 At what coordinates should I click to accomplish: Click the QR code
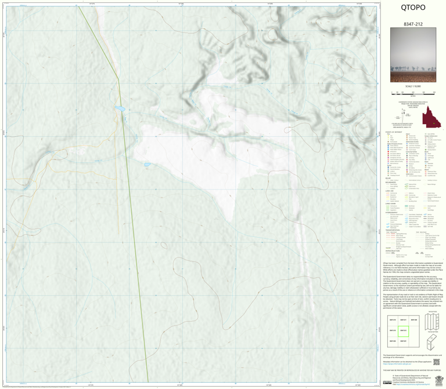(436, 362)
